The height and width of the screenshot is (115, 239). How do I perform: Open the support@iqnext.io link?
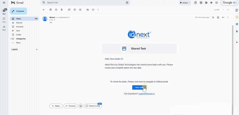147,94
